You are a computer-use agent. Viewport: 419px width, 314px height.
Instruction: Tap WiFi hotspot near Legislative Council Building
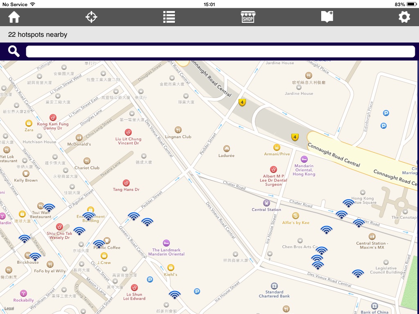pos(358,273)
